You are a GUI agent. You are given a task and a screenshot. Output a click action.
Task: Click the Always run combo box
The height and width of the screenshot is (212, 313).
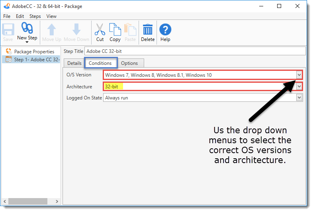(x=203, y=98)
